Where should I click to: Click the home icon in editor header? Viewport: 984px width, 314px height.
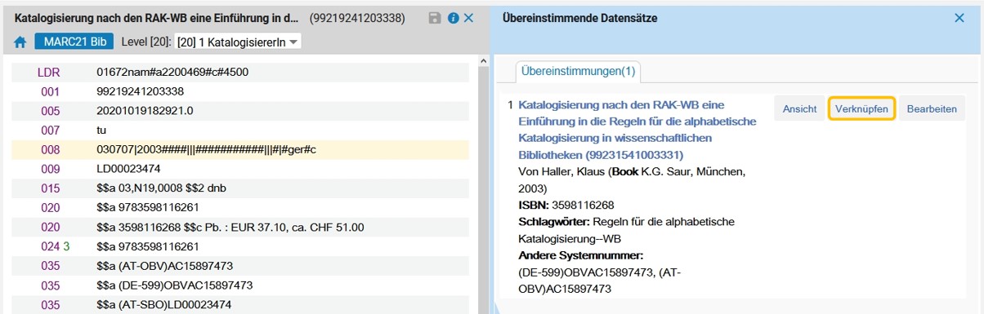(x=20, y=42)
